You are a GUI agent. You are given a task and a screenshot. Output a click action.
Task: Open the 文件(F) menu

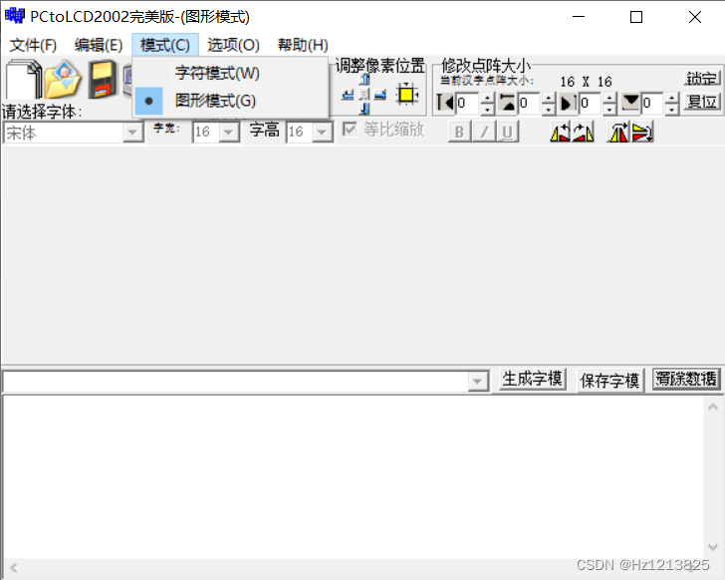(33, 45)
